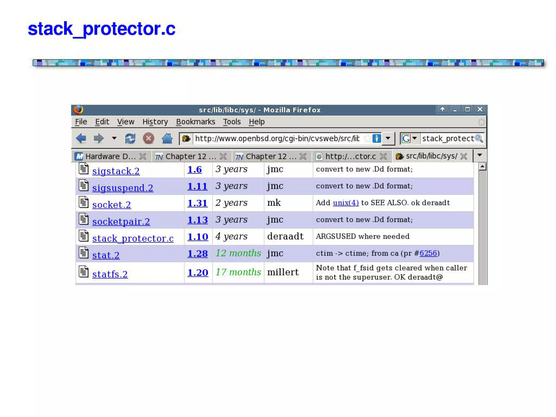Close the src/lib/libc/sys/ tab
Image resolution: width=556 pixels, height=417 pixels.
(x=464, y=156)
